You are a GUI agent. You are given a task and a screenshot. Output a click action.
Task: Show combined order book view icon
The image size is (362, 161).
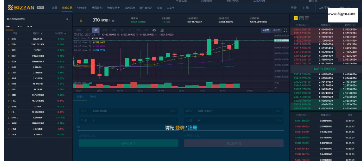point(296,18)
